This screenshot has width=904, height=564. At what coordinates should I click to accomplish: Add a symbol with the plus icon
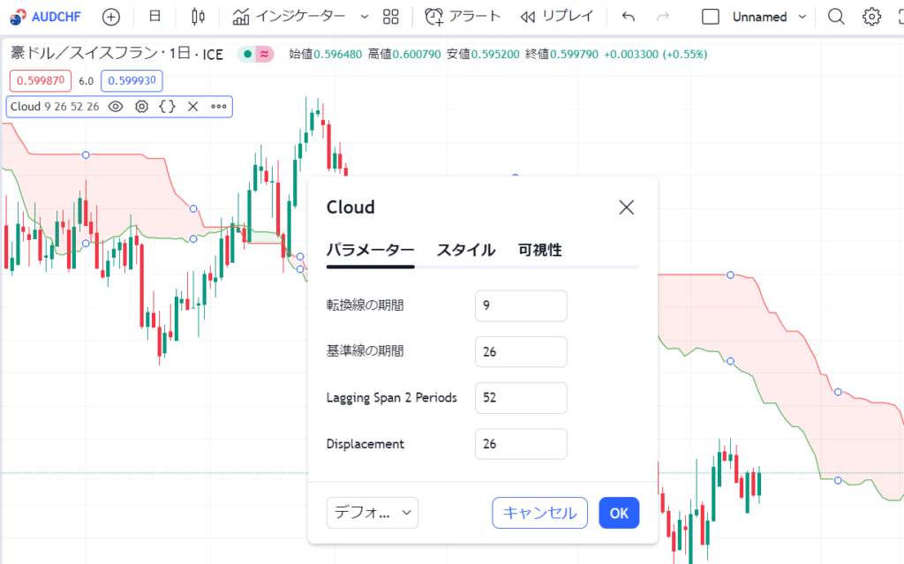[x=110, y=17]
